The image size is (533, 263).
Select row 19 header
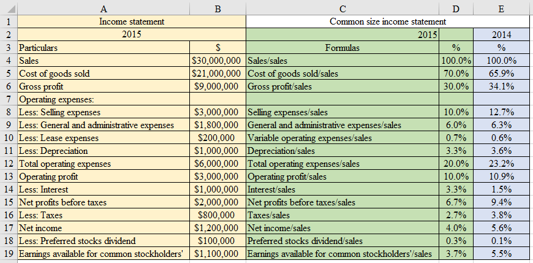pyautogui.click(x=8, y=254)
